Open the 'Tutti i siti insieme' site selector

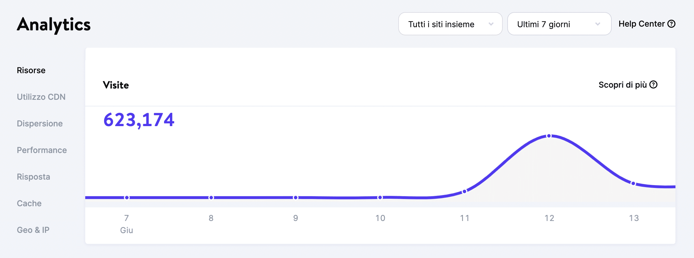(x=450, y=24)
